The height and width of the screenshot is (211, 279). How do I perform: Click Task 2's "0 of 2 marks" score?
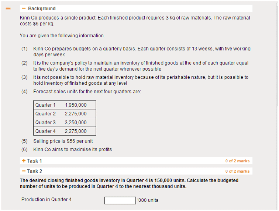(x=237, y=171)
